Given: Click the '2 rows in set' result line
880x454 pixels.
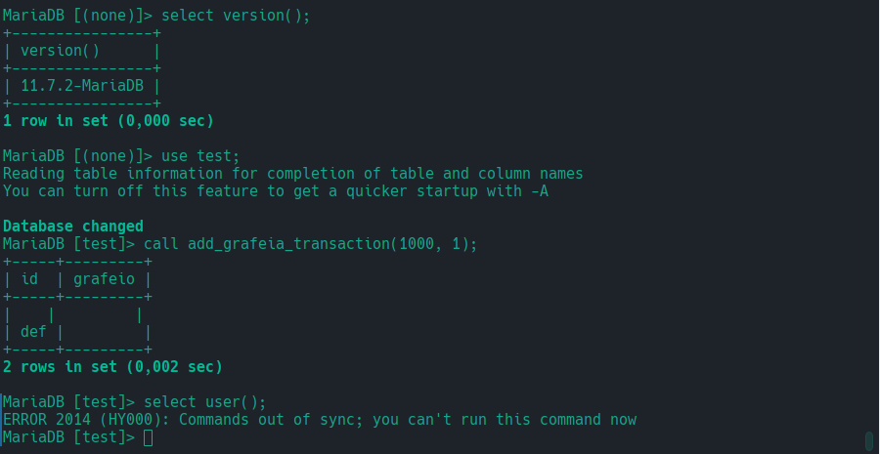Looking at the screenshot, I should point(112,367).
